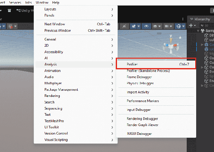Choose Previous Window

point(76,30)
